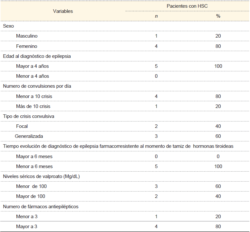Screen dimensions: 250x232
Task: Select the Mayor a 6 meses label
Action: pos(34,156)
